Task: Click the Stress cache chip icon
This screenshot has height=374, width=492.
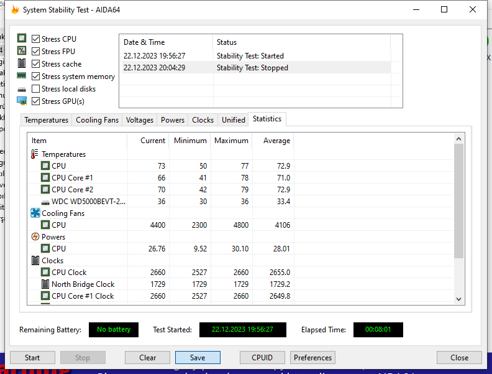Action: 22,63
